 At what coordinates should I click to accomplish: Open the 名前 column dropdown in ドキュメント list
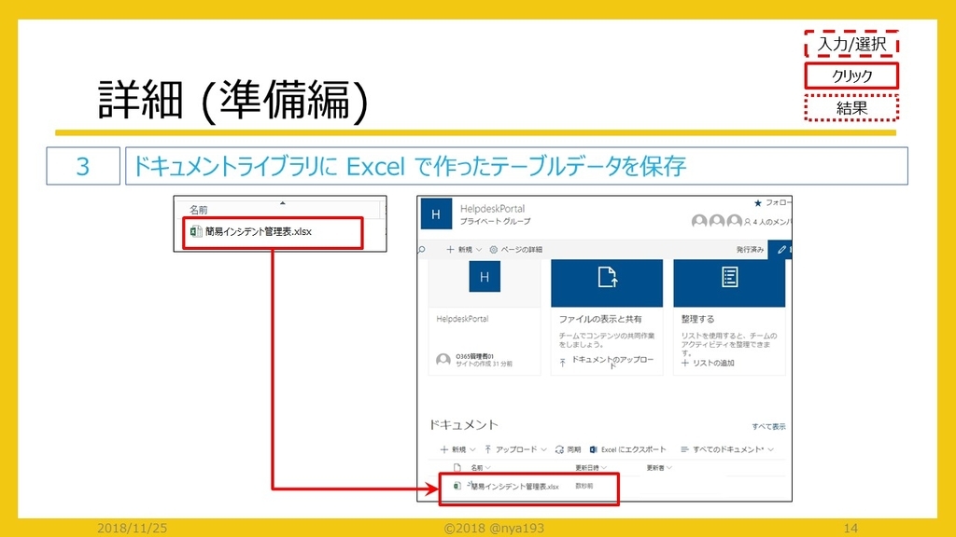pos(481,468)
